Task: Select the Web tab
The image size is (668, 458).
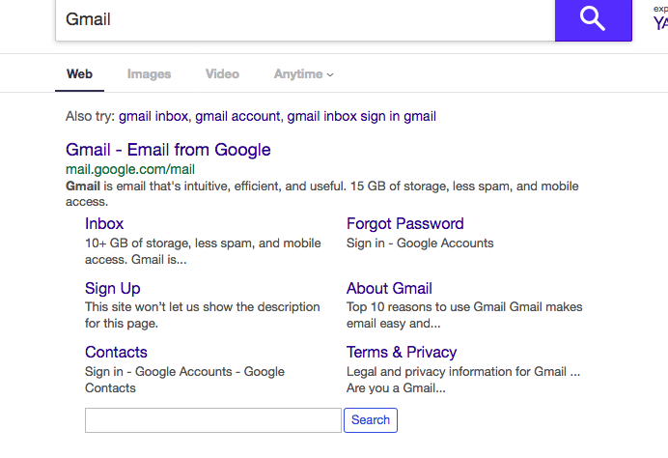Action: click(x=80, y=74)
